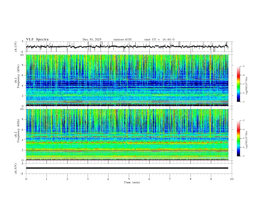Click the ch.2 Frequency (kHz) axis label
The image size is (261, 201).
tap(17, 135)
